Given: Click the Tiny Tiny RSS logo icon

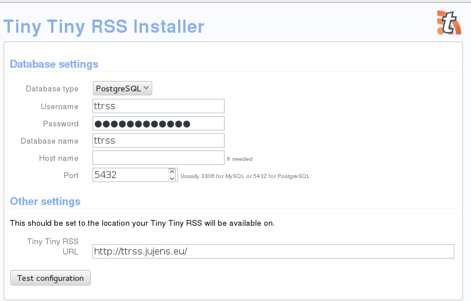Looking at the screenshot, I should point(449,23).
